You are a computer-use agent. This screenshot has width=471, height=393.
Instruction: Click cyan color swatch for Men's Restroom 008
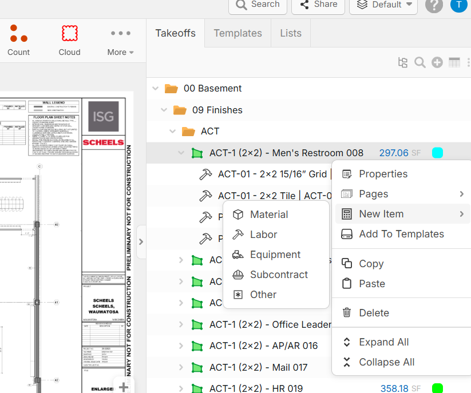tap(437, 153)
